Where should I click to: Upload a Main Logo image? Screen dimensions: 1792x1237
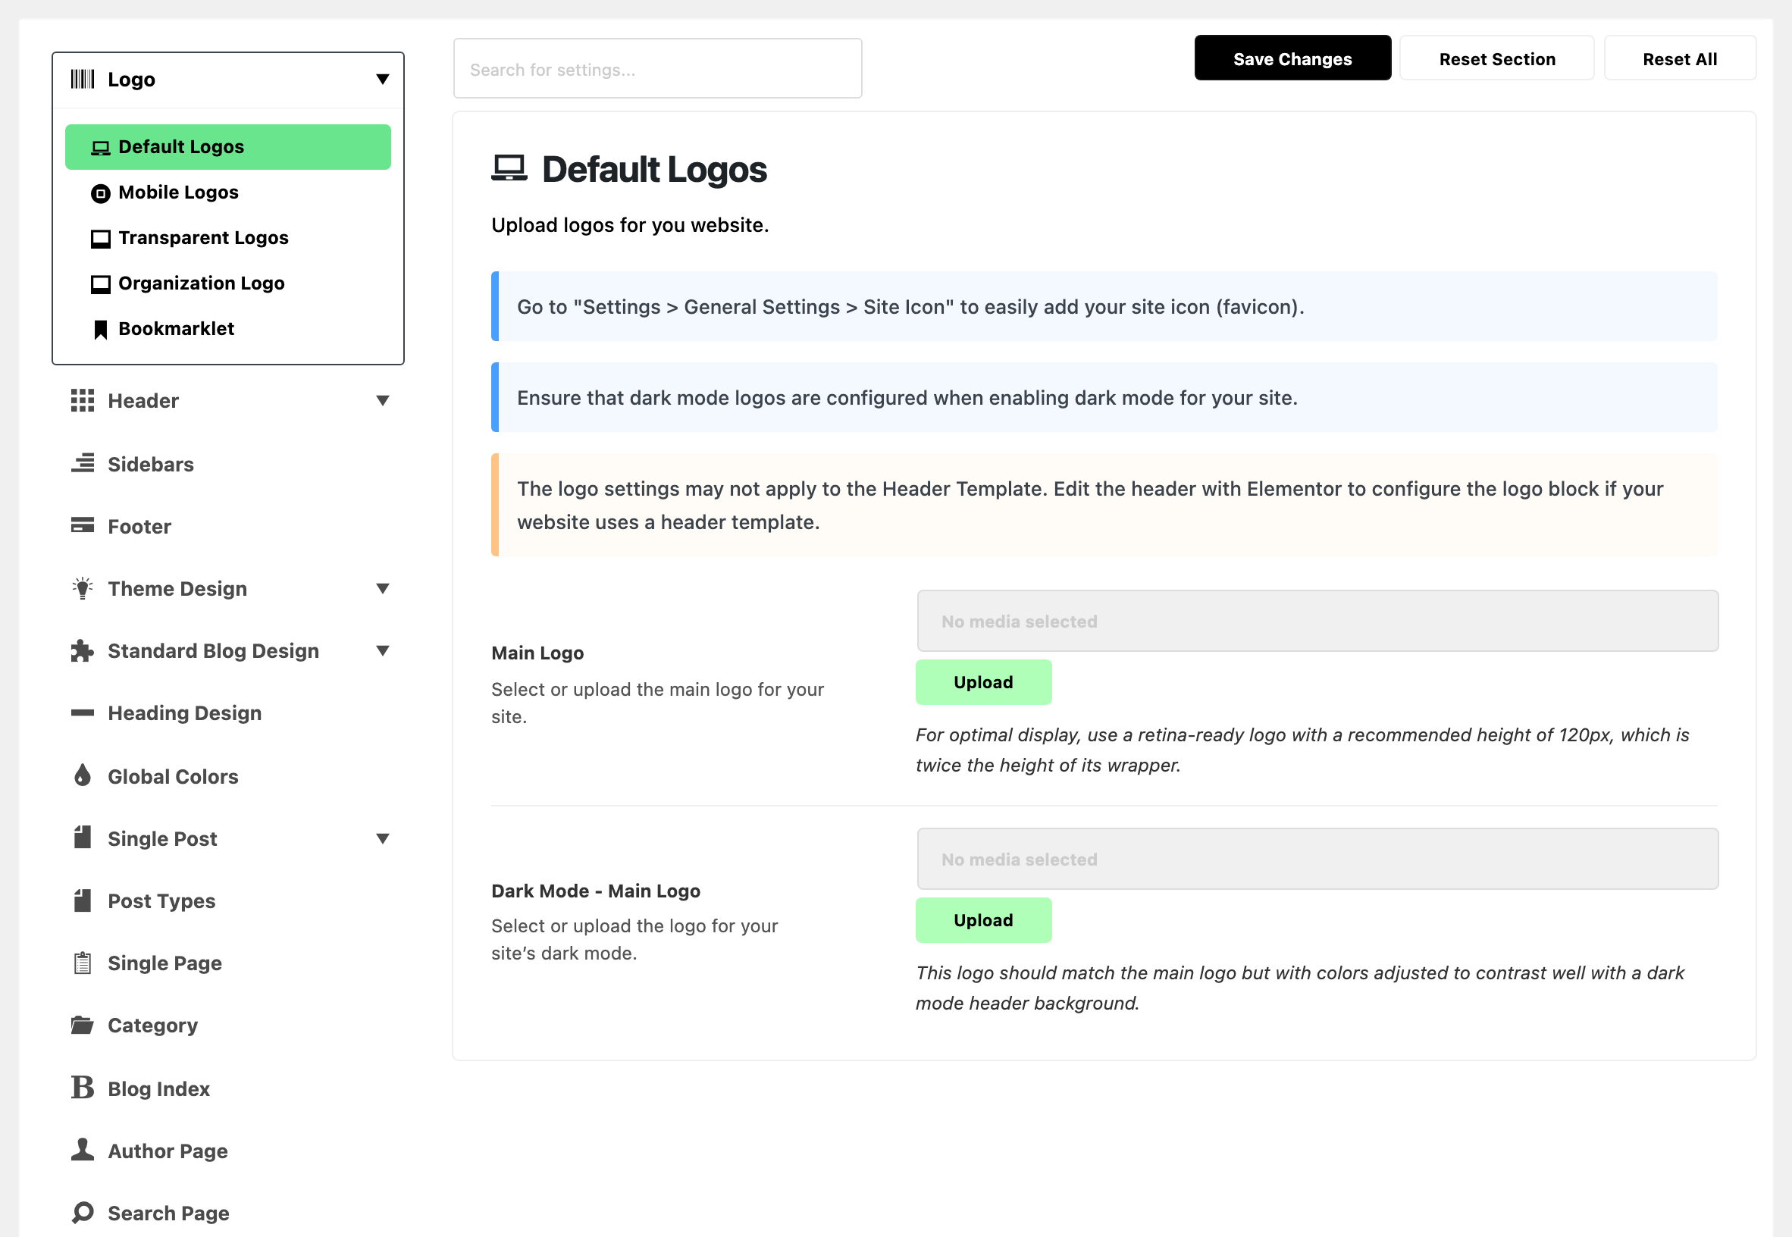[x=983, y=682]
